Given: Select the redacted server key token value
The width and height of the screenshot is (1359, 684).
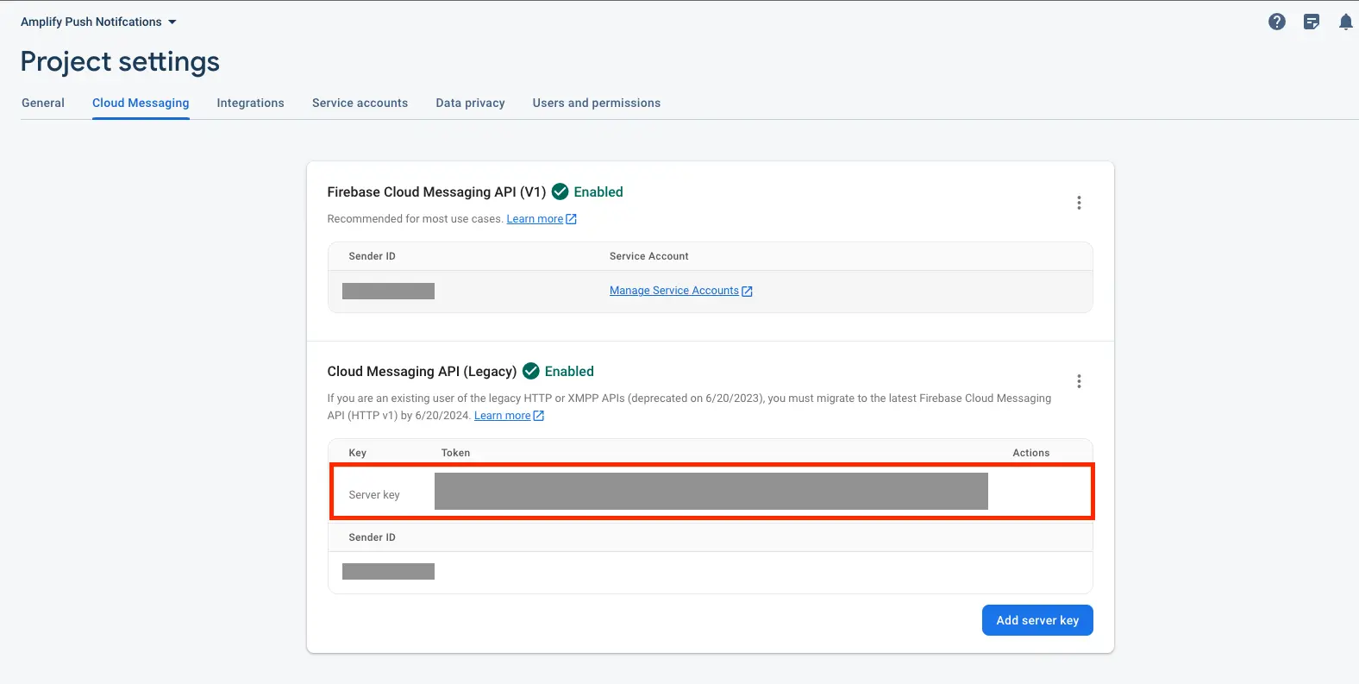Looking at the screenshot, I should tap(711, 491).
